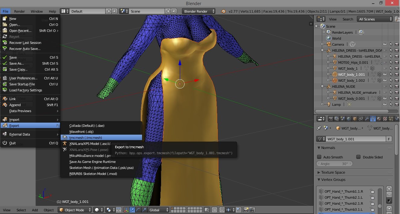Screen dimensions: 400x214
Task: Toggle Camera visibility eye in outliner
Action: pos(385,44)
